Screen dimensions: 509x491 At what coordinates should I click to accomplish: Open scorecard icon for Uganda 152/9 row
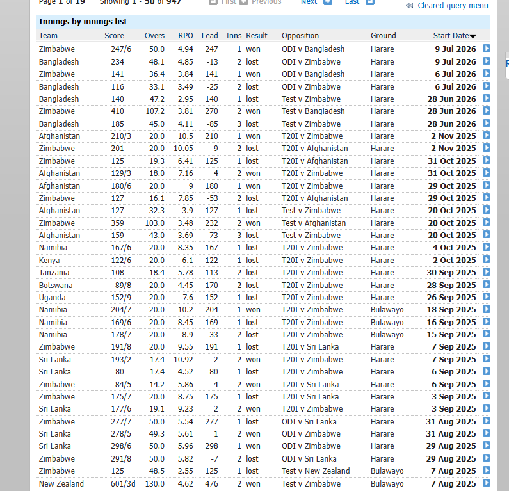tap(487, 297)
